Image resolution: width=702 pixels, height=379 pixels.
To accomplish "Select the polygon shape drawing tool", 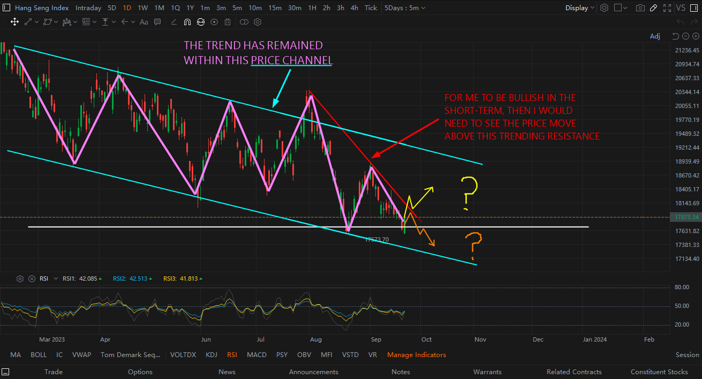I will 48,22.
